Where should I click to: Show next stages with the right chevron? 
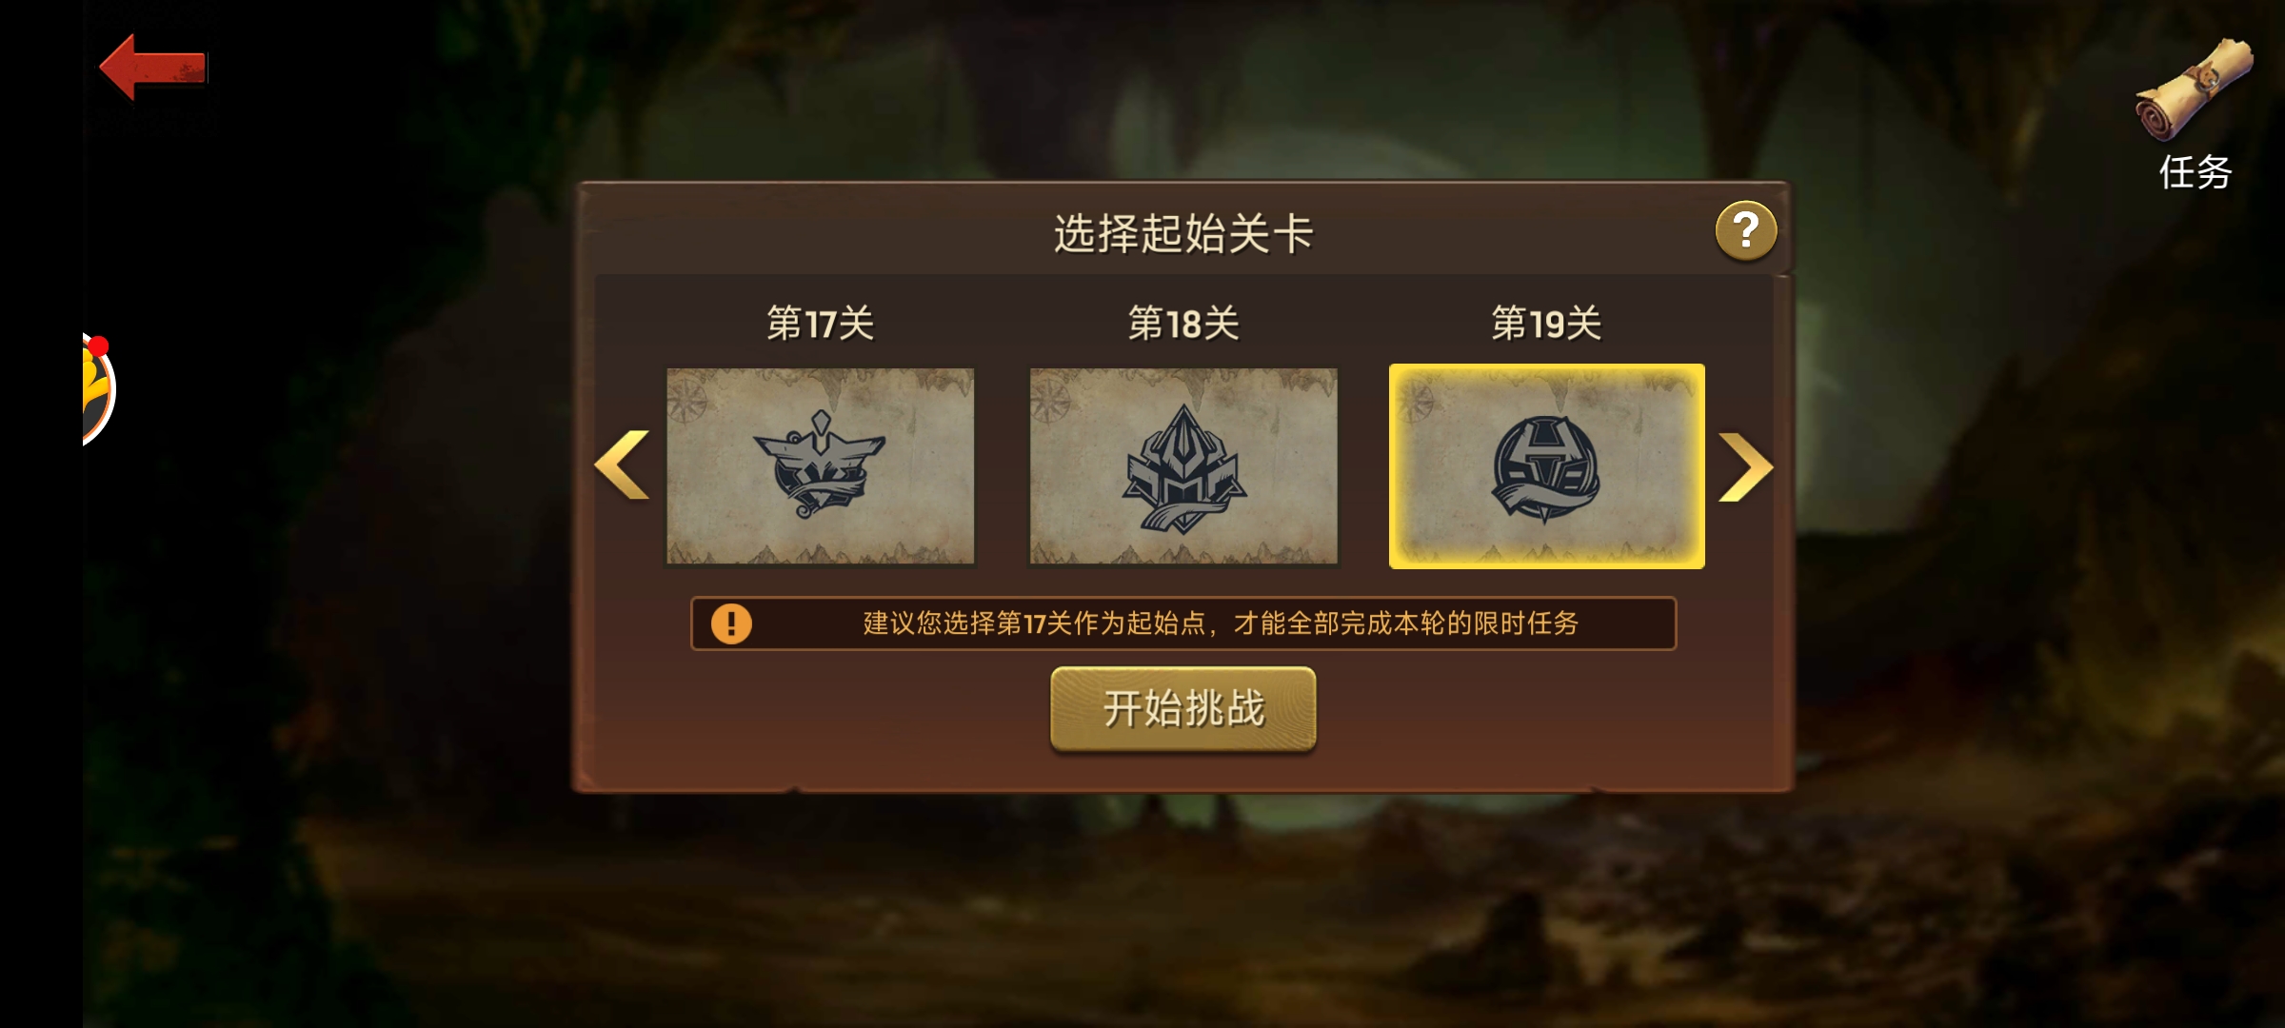[1745, 466]
